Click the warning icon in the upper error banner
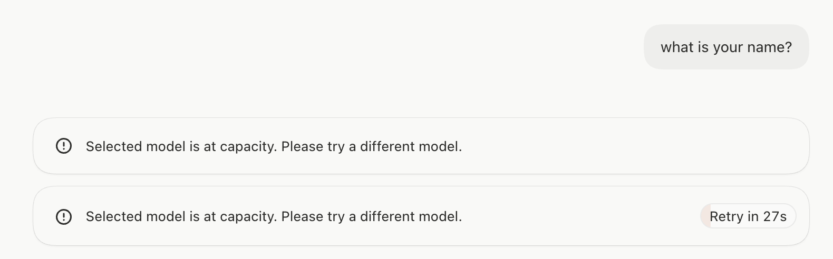Image resolution: width=833 pixels, height=259 pixels. point(64,146)
